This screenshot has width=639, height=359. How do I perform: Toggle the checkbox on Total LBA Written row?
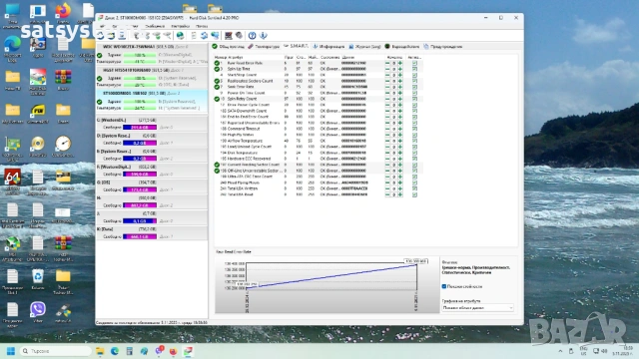click(x=414, y=188)
